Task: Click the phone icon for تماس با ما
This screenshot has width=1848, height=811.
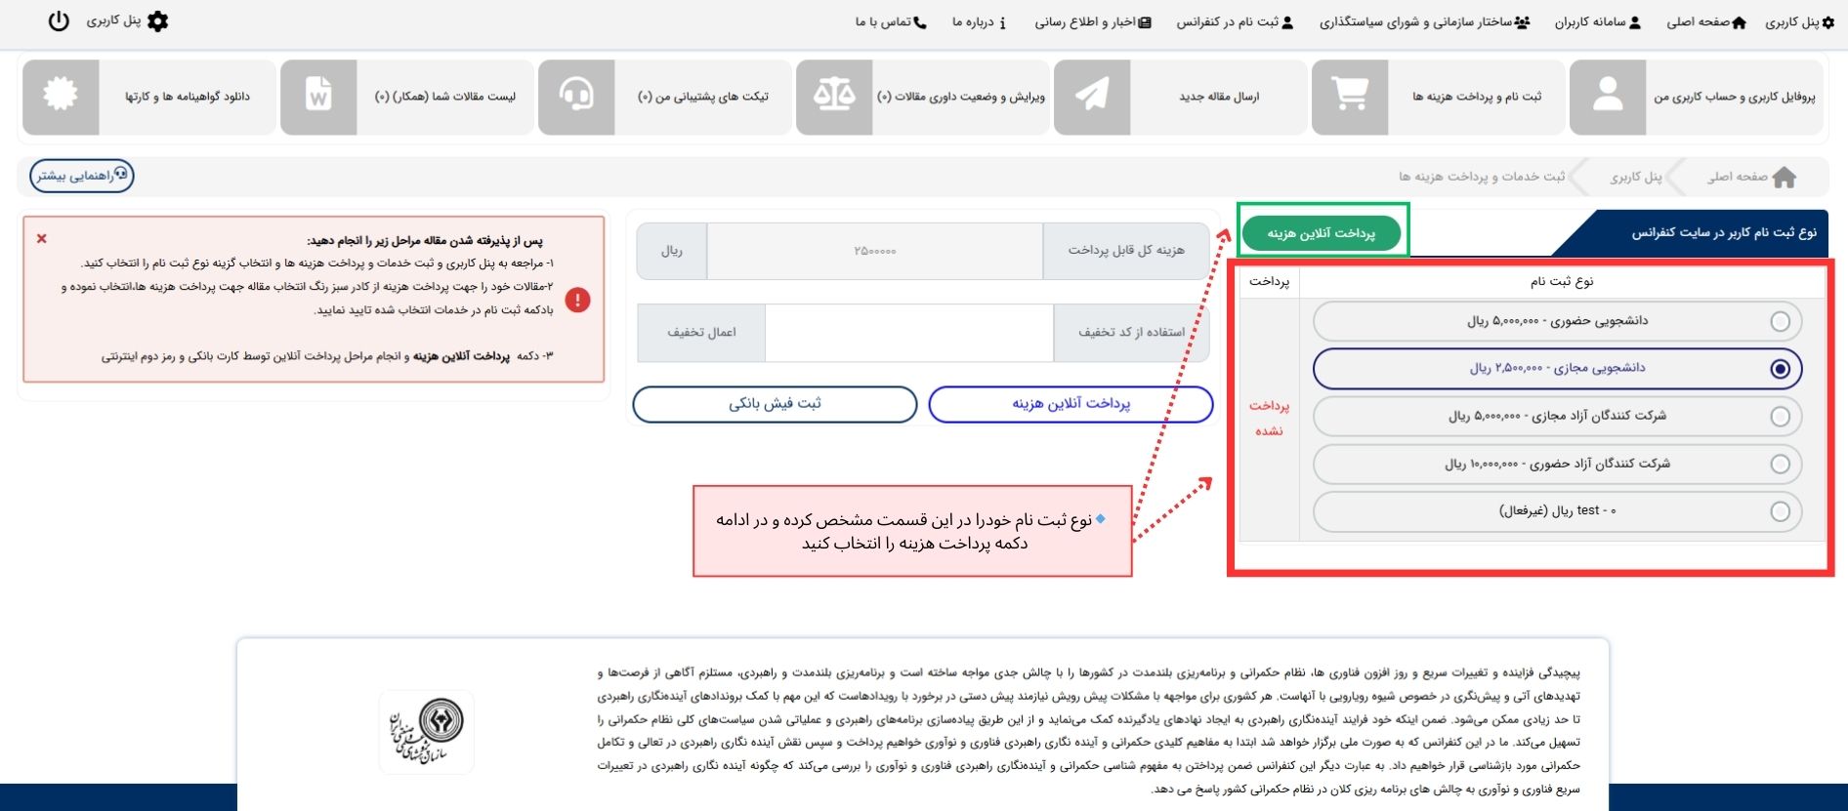Action: (x=920, y=22)
